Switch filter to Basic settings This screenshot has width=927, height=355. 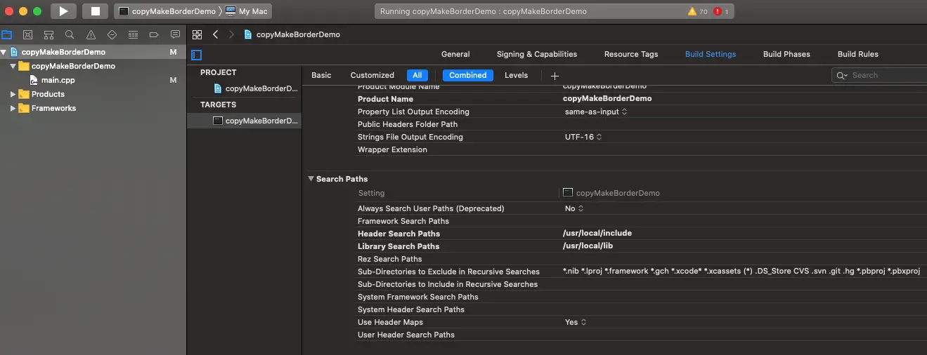321,75
